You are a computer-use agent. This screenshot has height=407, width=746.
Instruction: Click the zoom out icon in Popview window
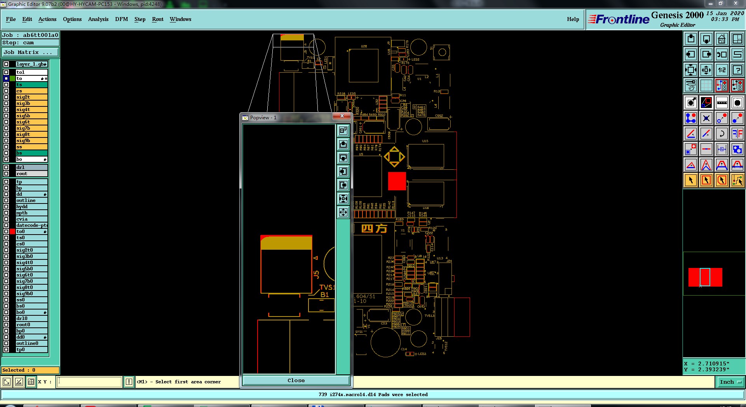point(343,212)
